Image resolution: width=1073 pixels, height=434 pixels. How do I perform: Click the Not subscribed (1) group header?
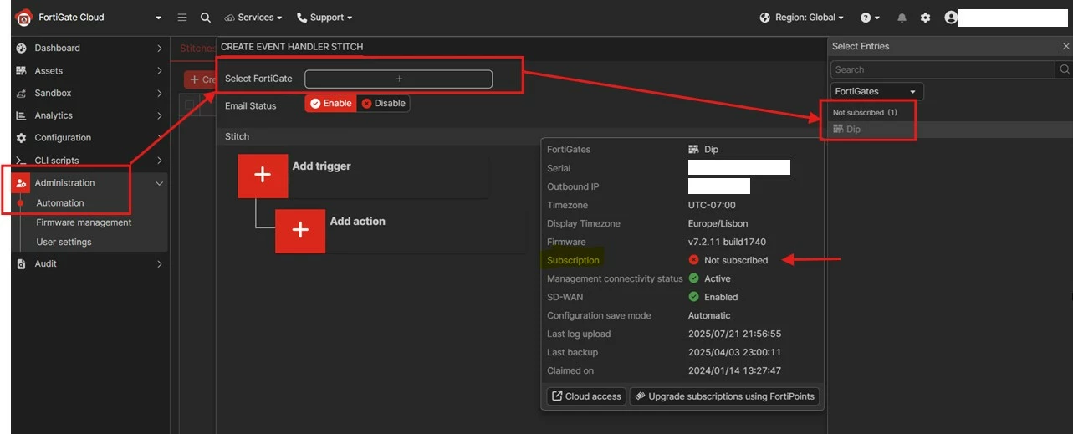865,112
